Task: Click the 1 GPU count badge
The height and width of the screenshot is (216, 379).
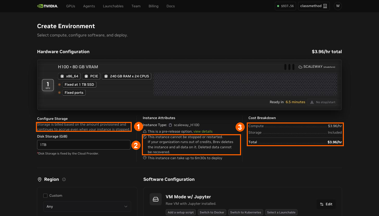Action: [48, 85]
